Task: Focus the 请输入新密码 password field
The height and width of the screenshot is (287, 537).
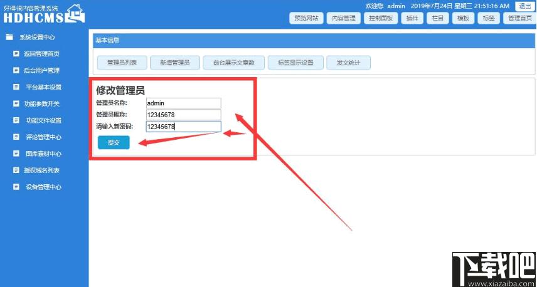Action: coord(183,127)
